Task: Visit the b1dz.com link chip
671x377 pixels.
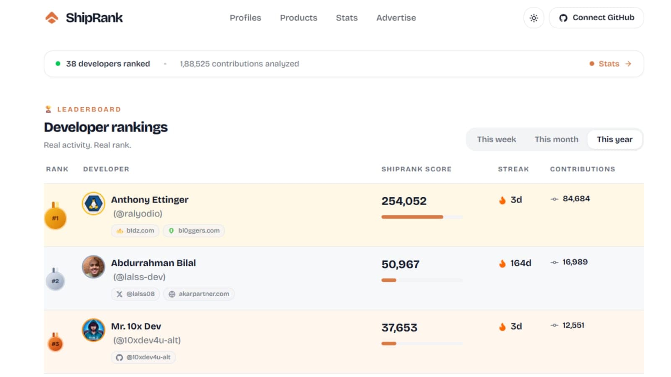Action: coord(135,230)
